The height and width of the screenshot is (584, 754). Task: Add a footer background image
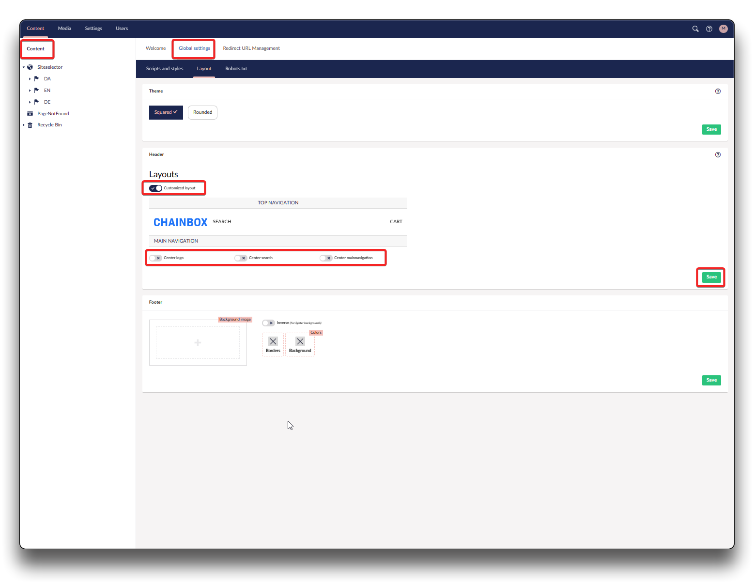(x=198, y=343)
